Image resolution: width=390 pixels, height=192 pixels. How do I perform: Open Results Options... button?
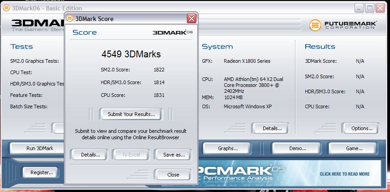[362, 128]
